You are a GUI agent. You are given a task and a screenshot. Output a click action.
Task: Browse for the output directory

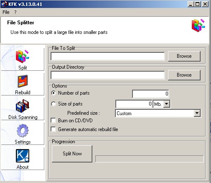point(184,75)
